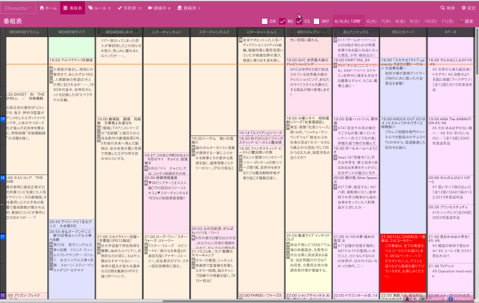Open the program guide 設定 wrench button
Screen dimensions: 479x303
tap(465, 21)
